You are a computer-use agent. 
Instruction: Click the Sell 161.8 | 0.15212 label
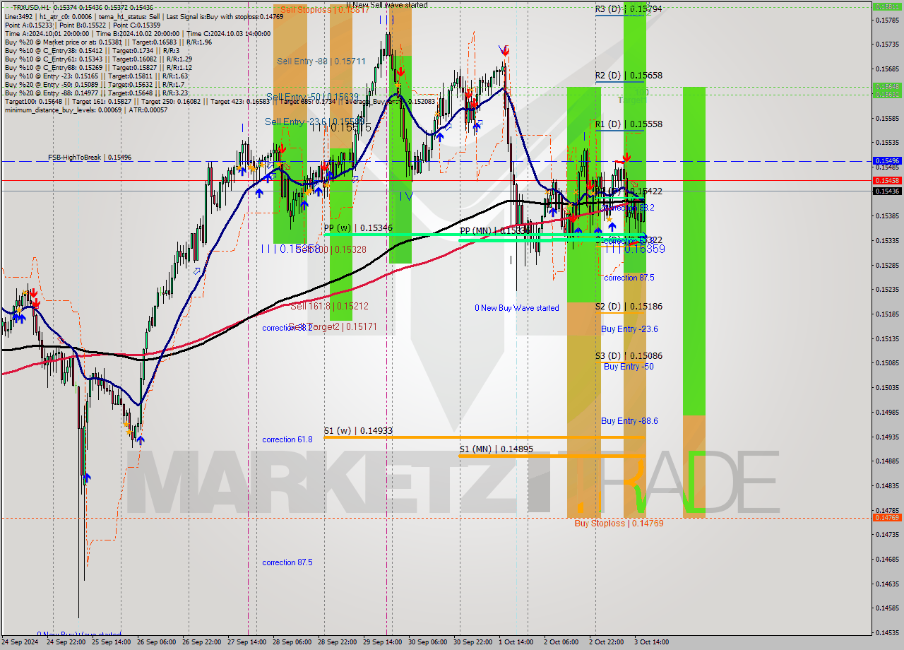click(329, 307)
